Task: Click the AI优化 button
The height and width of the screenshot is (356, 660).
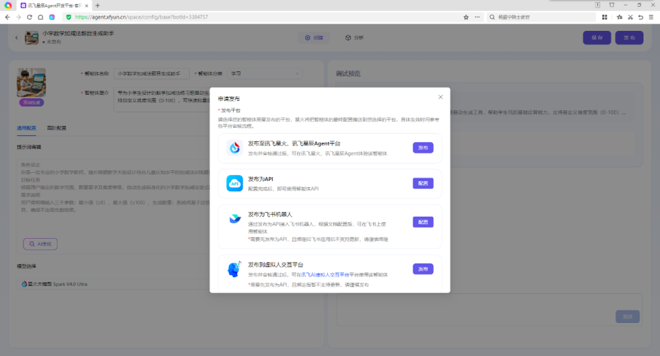Action: (41, 244)
